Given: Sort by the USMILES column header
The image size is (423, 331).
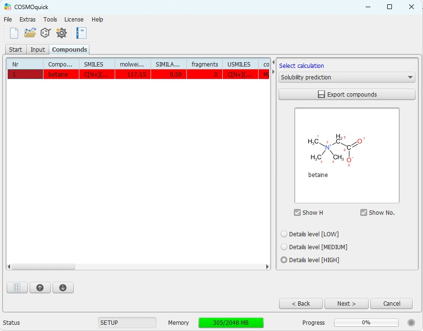Looking at the screenshot, I should coord(240,64).
